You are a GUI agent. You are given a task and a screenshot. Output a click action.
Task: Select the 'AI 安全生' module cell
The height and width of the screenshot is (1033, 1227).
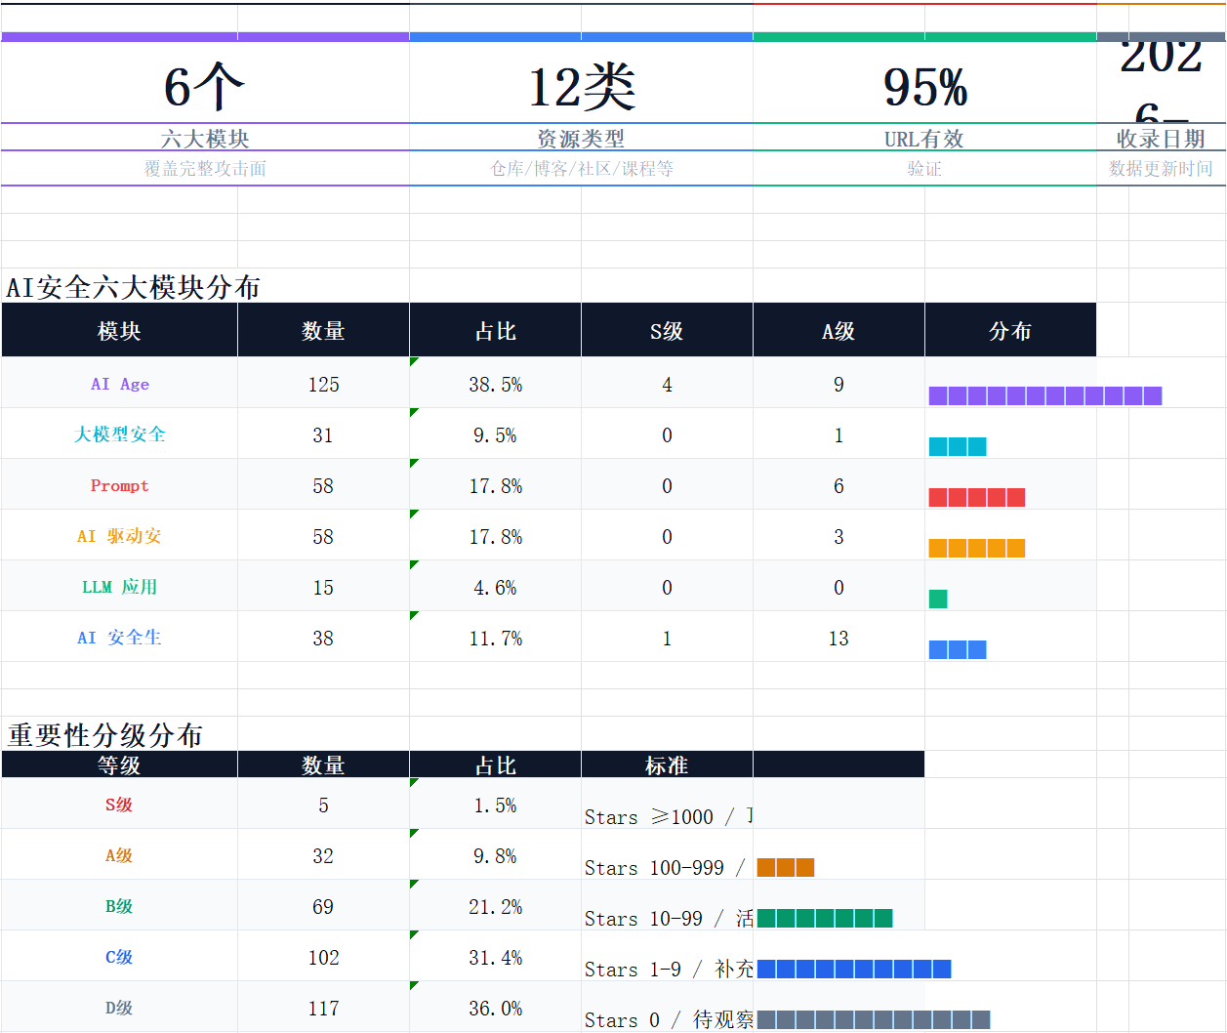coord(119,637)
